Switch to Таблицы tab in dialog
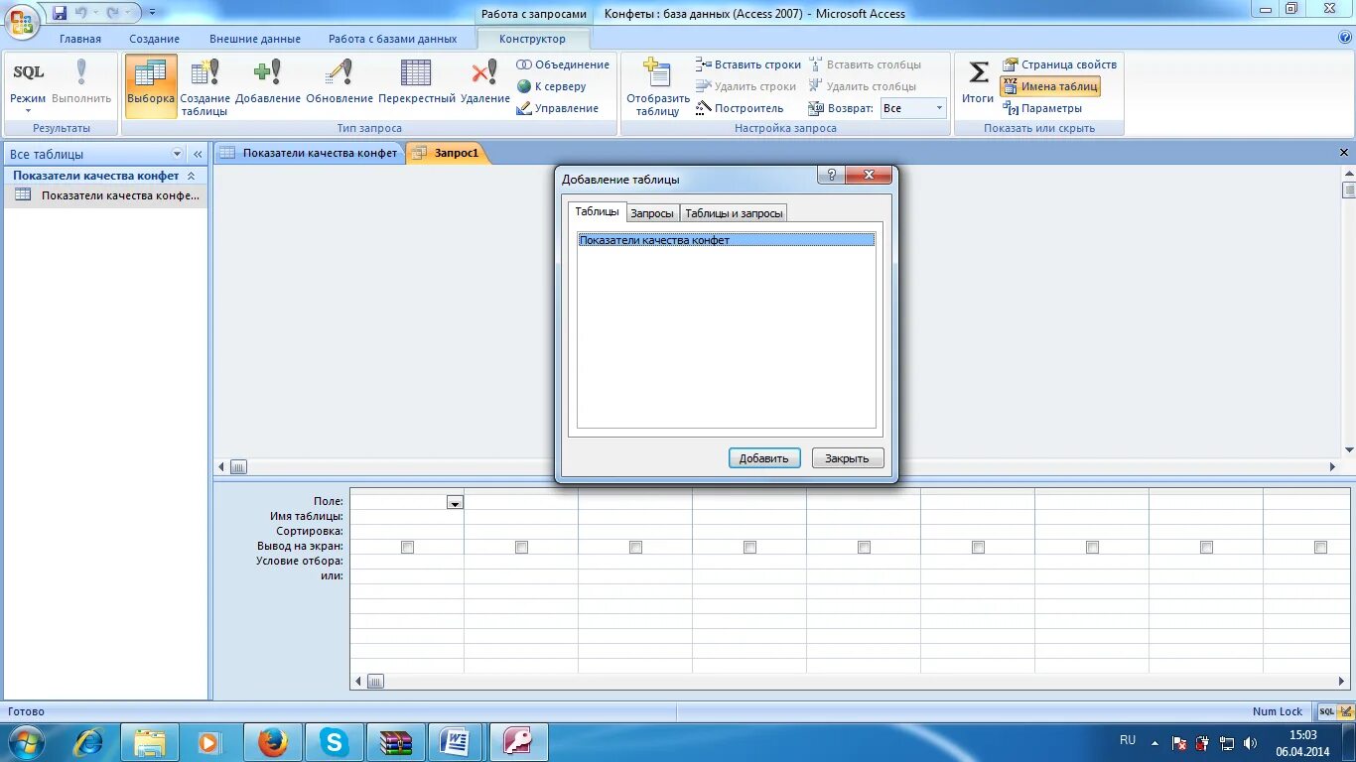Screen dimensions: 1356x762 coord(598,212)
